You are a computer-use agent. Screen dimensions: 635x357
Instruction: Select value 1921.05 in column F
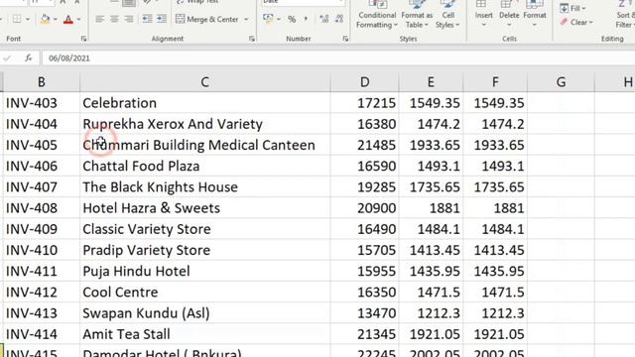click(495, 334)
